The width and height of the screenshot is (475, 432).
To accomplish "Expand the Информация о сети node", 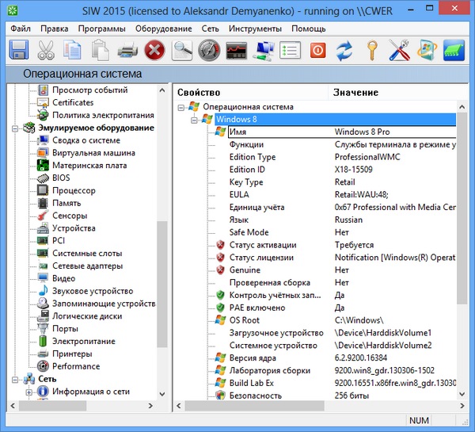I will point(29,392).
